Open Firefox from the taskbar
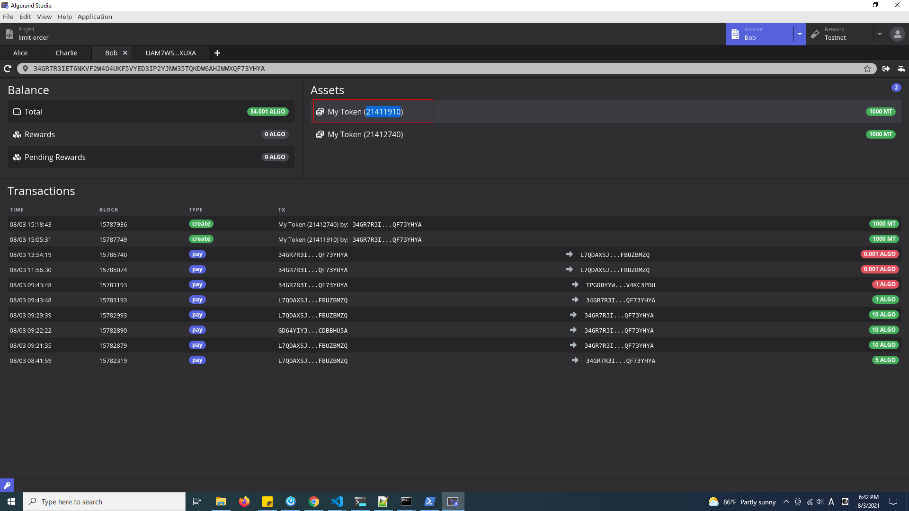This screenshot has width=909, height=511. (244, 502)
